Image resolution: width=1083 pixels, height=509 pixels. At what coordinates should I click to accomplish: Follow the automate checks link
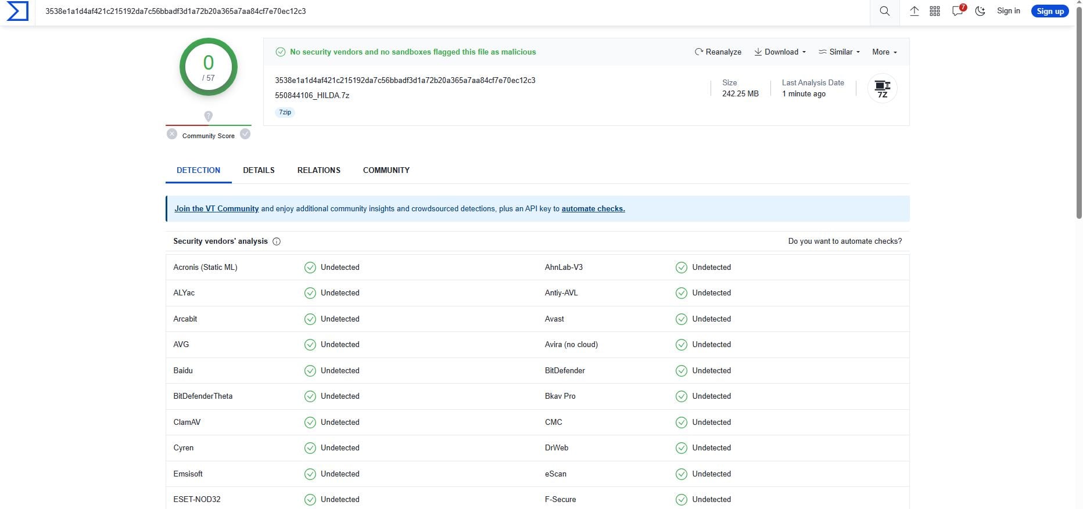point(593,209)
